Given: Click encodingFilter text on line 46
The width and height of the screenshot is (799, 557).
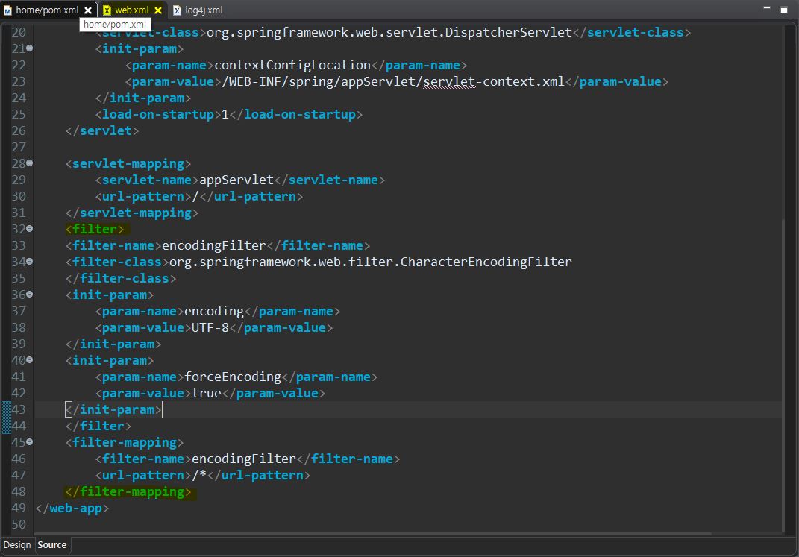Looking at the screenshot, I should 243,459.
